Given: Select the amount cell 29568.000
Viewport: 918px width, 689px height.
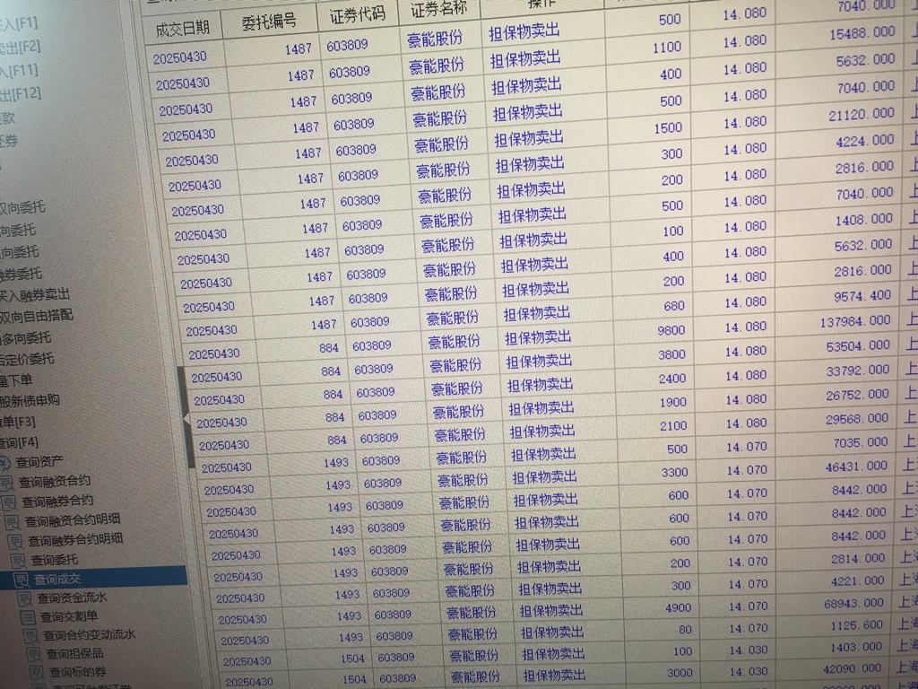Looking at the screenshot, I should (x=857, y=420).
